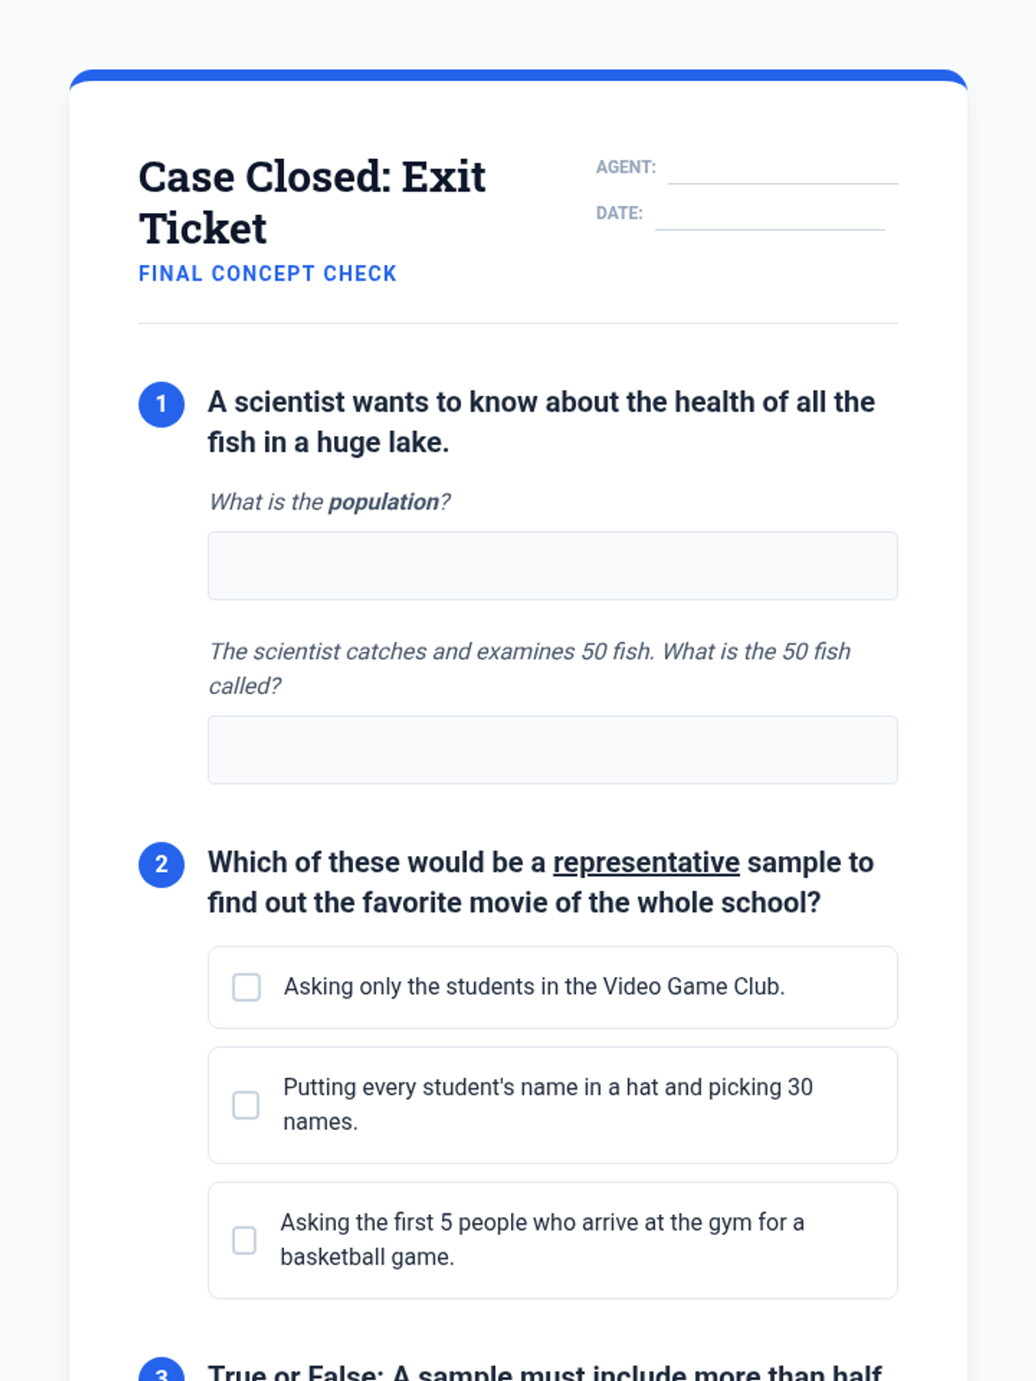The width and height of the screenshot is (1036, 1381).
Task: Click the scientist fish lake question text
Action: (541, 422)
